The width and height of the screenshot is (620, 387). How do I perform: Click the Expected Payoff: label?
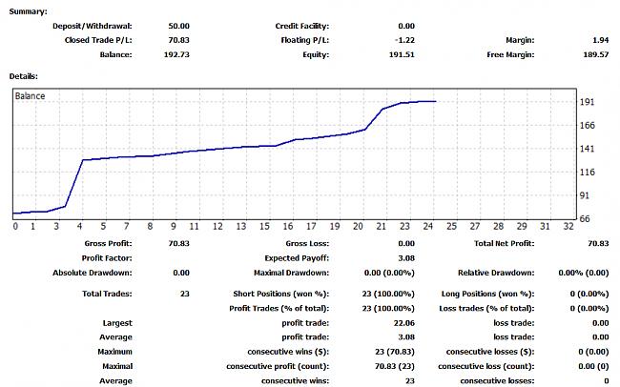click(x=297, y=258)
